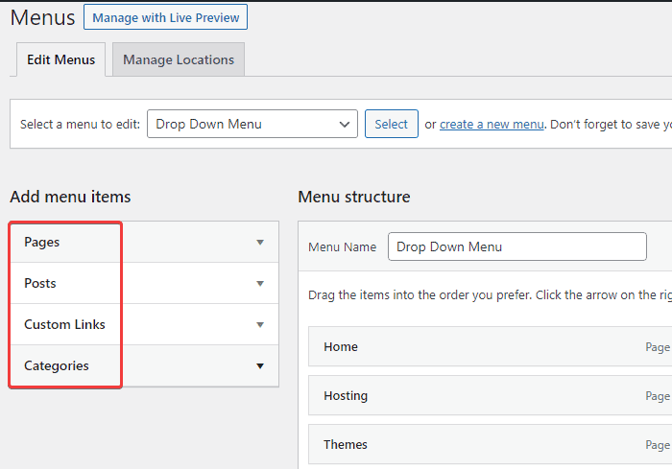Click the Menu structure heading
Screen dimensions: 672x469
point(353,197)
